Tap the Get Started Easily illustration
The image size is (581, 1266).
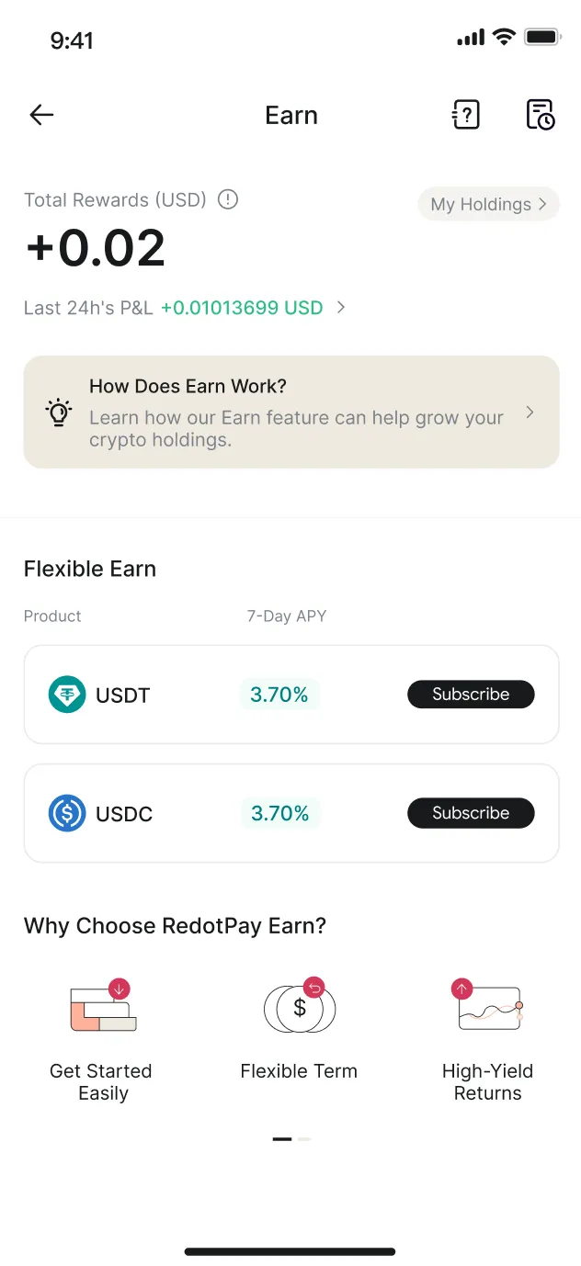(x=101, y=1006)
